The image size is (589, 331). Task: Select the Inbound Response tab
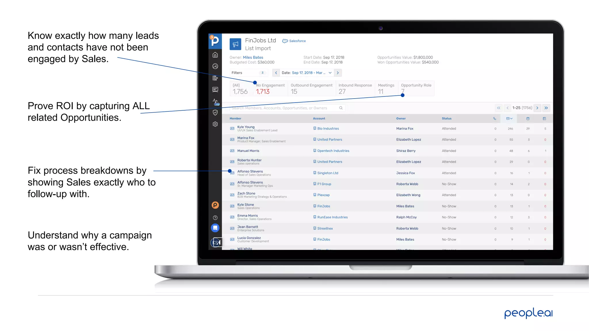tap(355, 88)
